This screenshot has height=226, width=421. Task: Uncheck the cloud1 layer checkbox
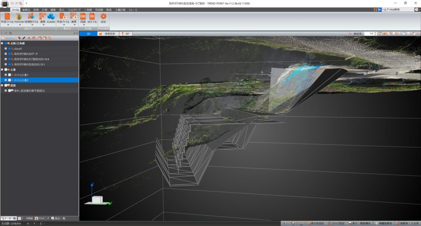[9, 48]
